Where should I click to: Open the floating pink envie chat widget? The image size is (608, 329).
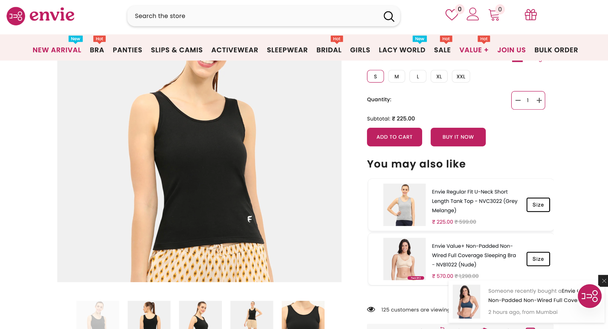click(x=590, y=296)
